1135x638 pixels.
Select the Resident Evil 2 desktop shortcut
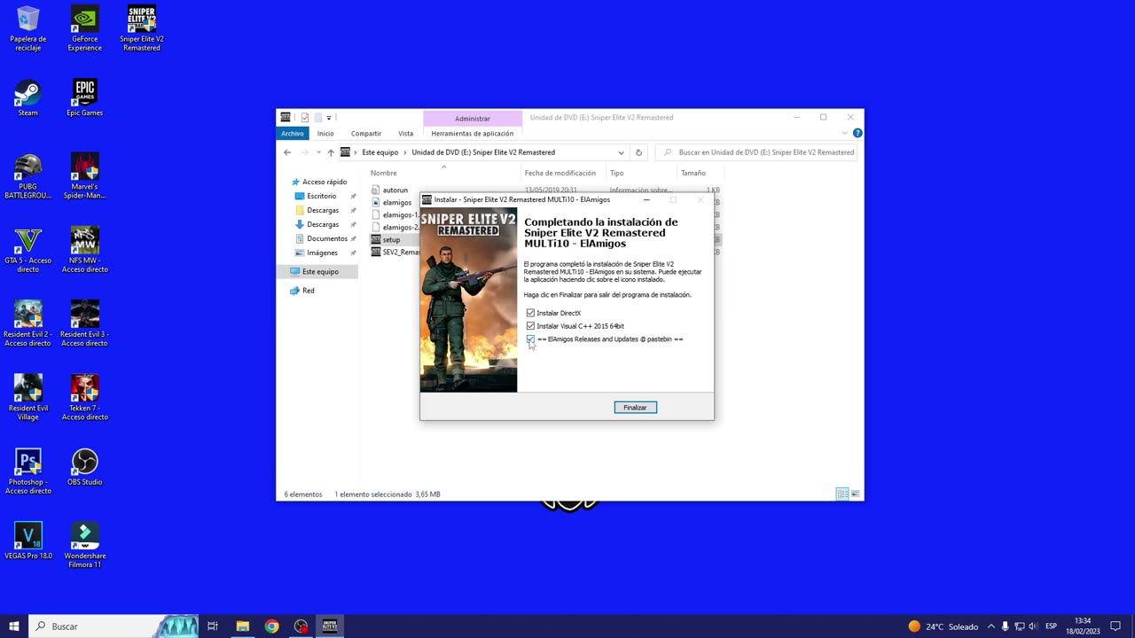28,323
